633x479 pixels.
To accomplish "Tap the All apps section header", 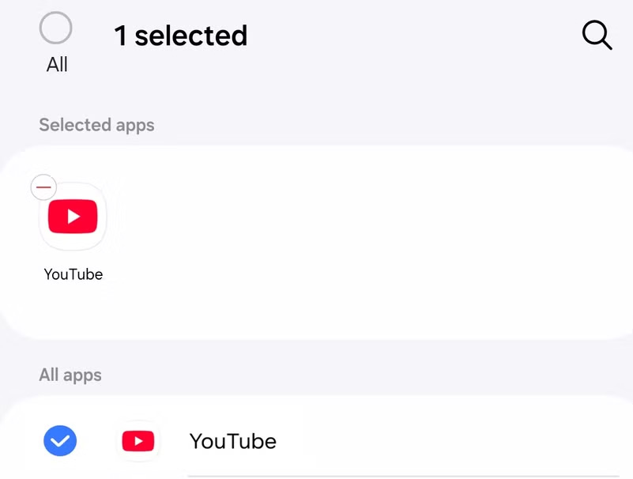I will [70, 374].
